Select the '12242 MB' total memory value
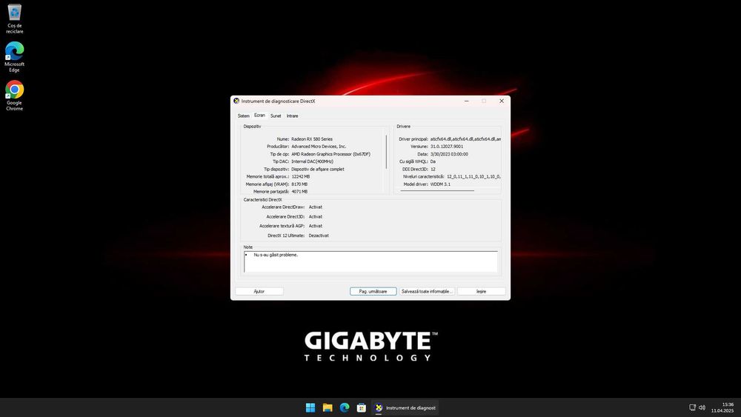This screenshot has width=741, height=417. pyautogui.click(x=301, y=176)
